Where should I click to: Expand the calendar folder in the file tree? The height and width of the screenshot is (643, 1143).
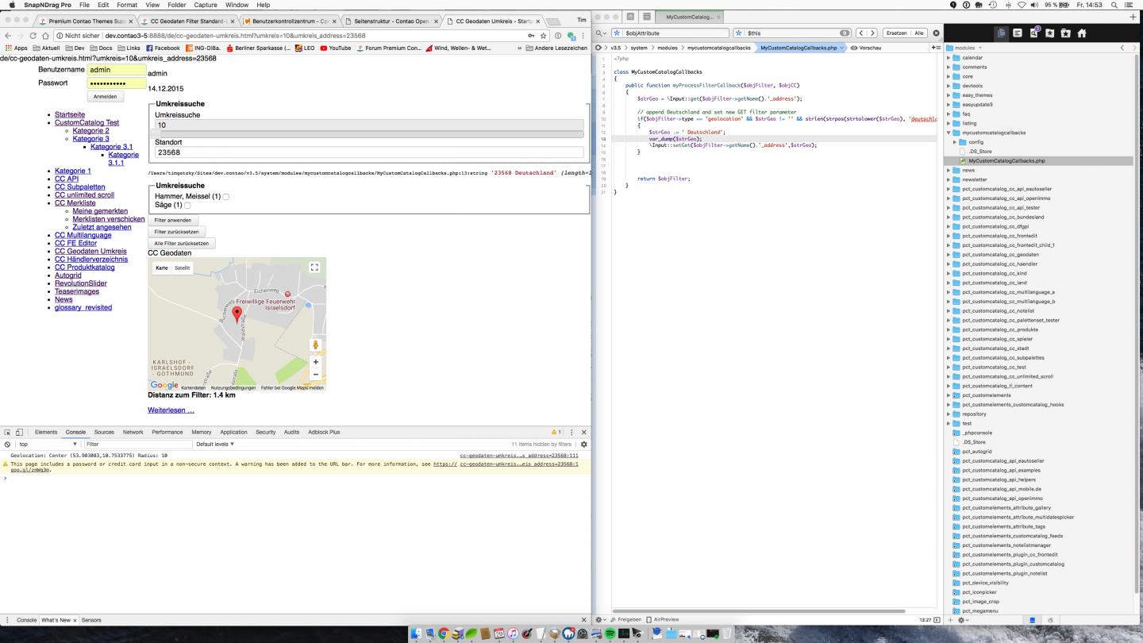(949, 58)
